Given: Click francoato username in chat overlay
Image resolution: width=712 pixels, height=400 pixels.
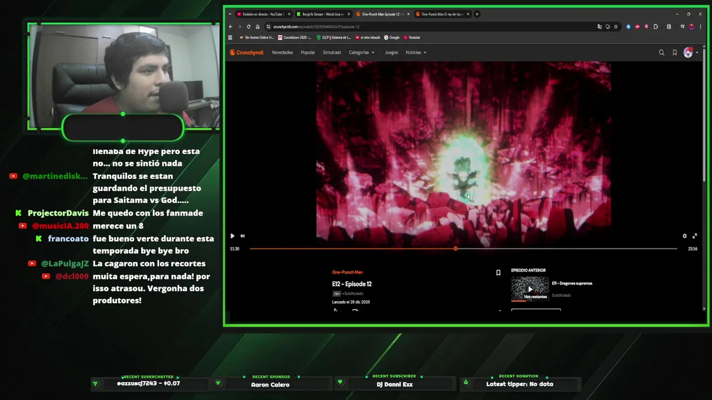Looking at the screenshot, I should 68,238.
